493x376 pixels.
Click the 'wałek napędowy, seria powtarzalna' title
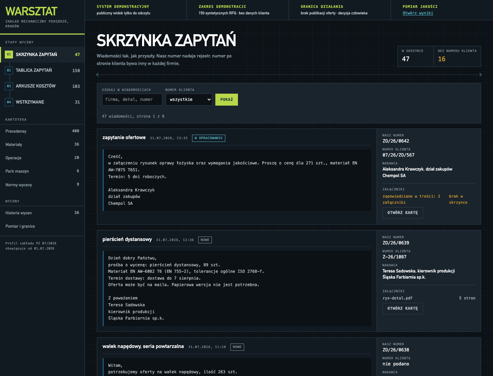pyautogui.click(x=143, y=346)
